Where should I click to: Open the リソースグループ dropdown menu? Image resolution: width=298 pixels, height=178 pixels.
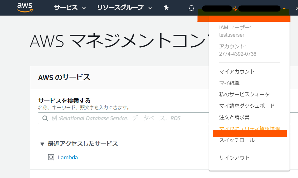[x=124, y=8]
